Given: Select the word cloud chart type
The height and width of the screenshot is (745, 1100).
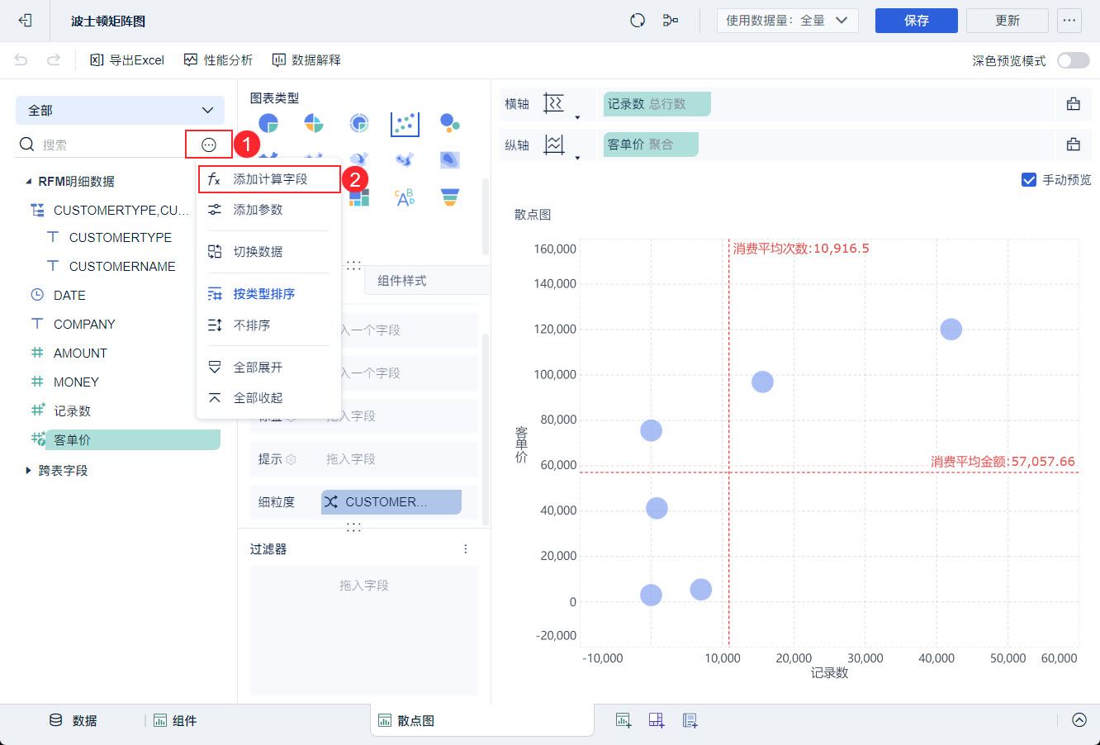Looking at the screenshot, I should (x=405, y=197).
